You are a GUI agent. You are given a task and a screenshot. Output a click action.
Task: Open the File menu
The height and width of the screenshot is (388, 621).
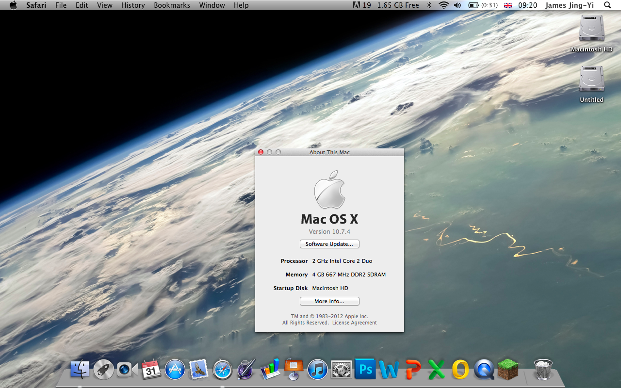pos(61,5)
